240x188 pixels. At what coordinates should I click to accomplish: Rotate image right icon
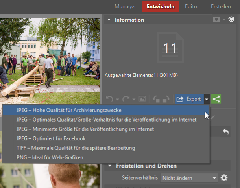(x=166, y=99)
